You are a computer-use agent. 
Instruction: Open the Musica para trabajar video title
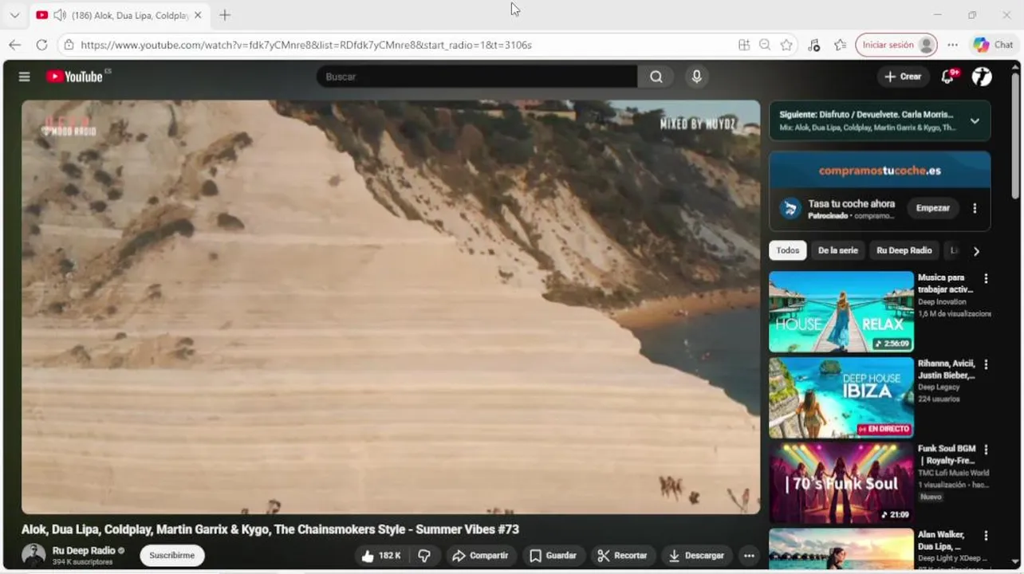945,283
